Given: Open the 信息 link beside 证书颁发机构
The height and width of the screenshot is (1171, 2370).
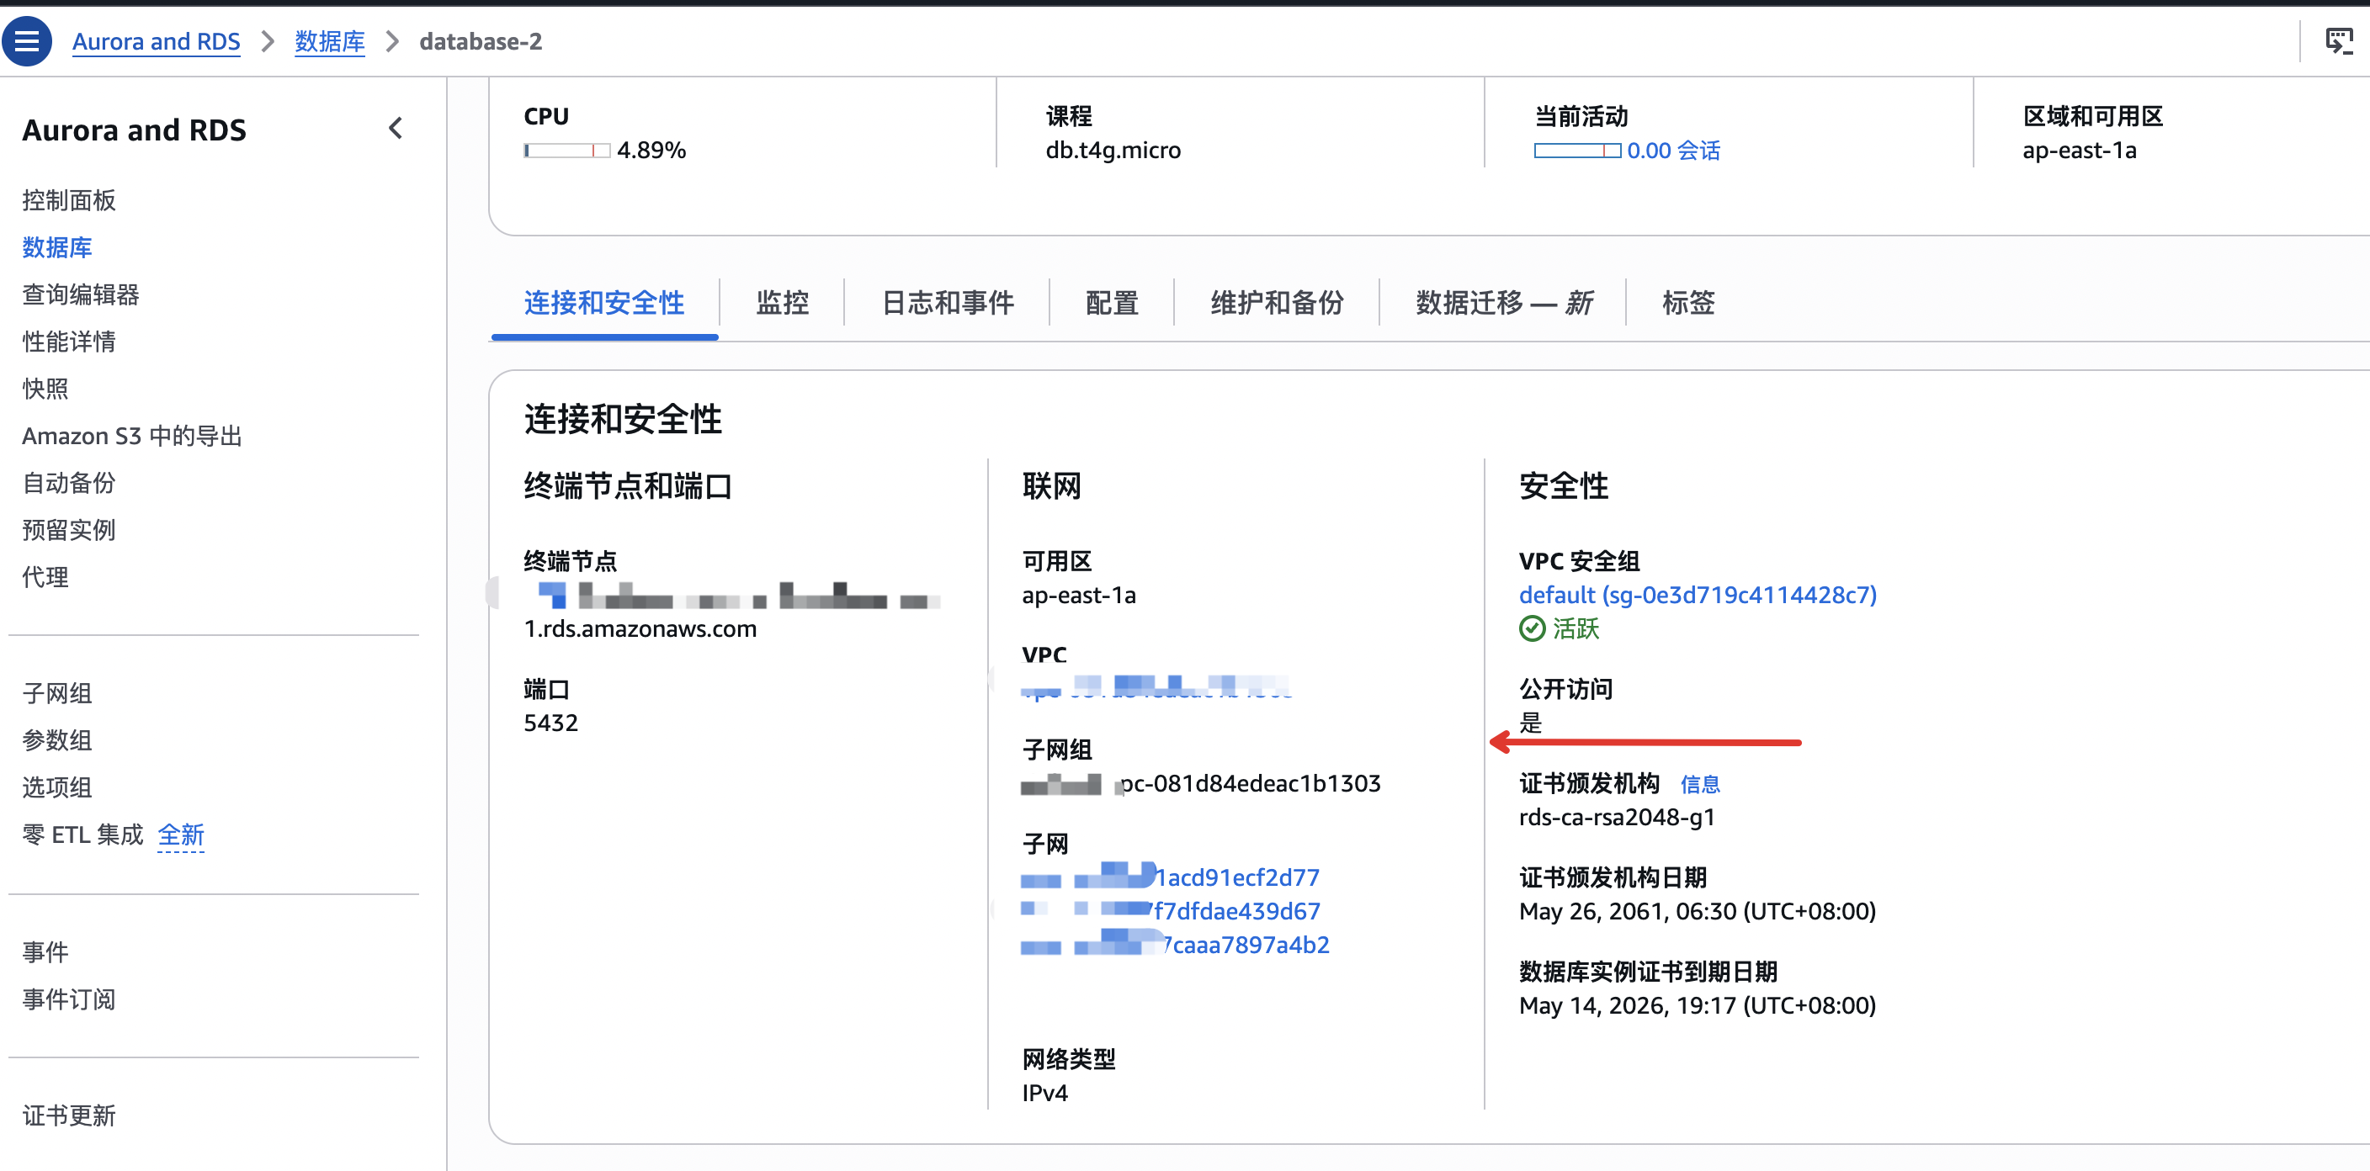Looking at the screenshot, I should point(1700,785).
